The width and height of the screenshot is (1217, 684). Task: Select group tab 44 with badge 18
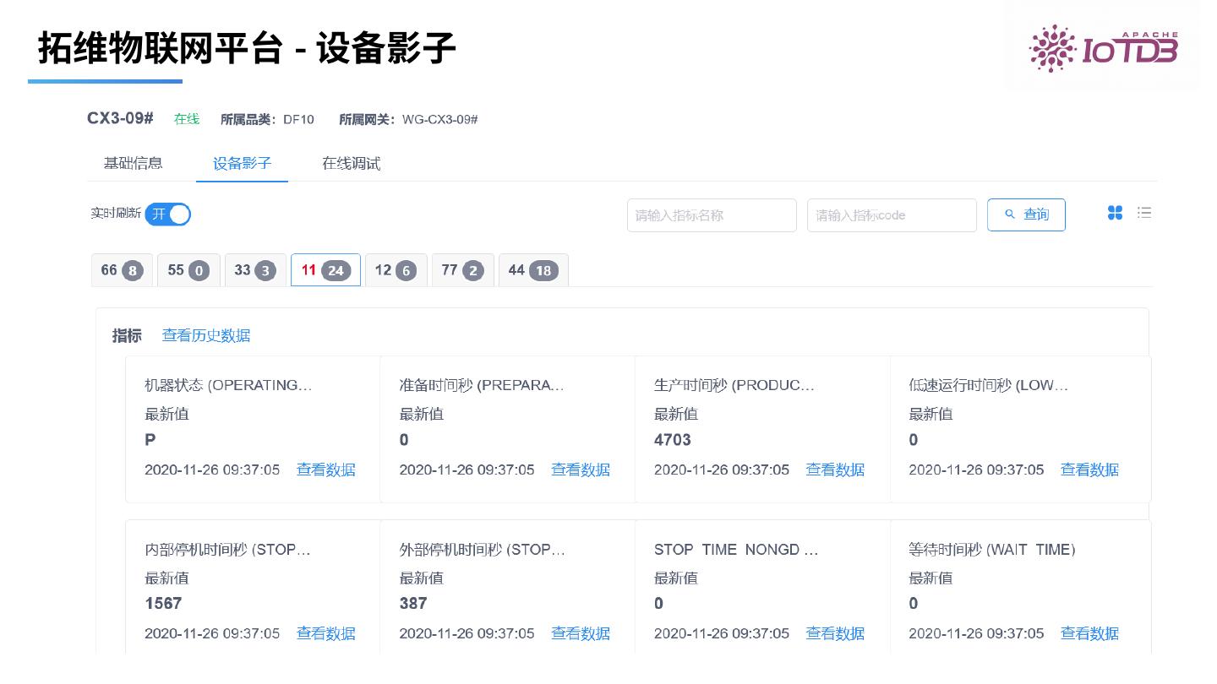(x=533, y=270)
